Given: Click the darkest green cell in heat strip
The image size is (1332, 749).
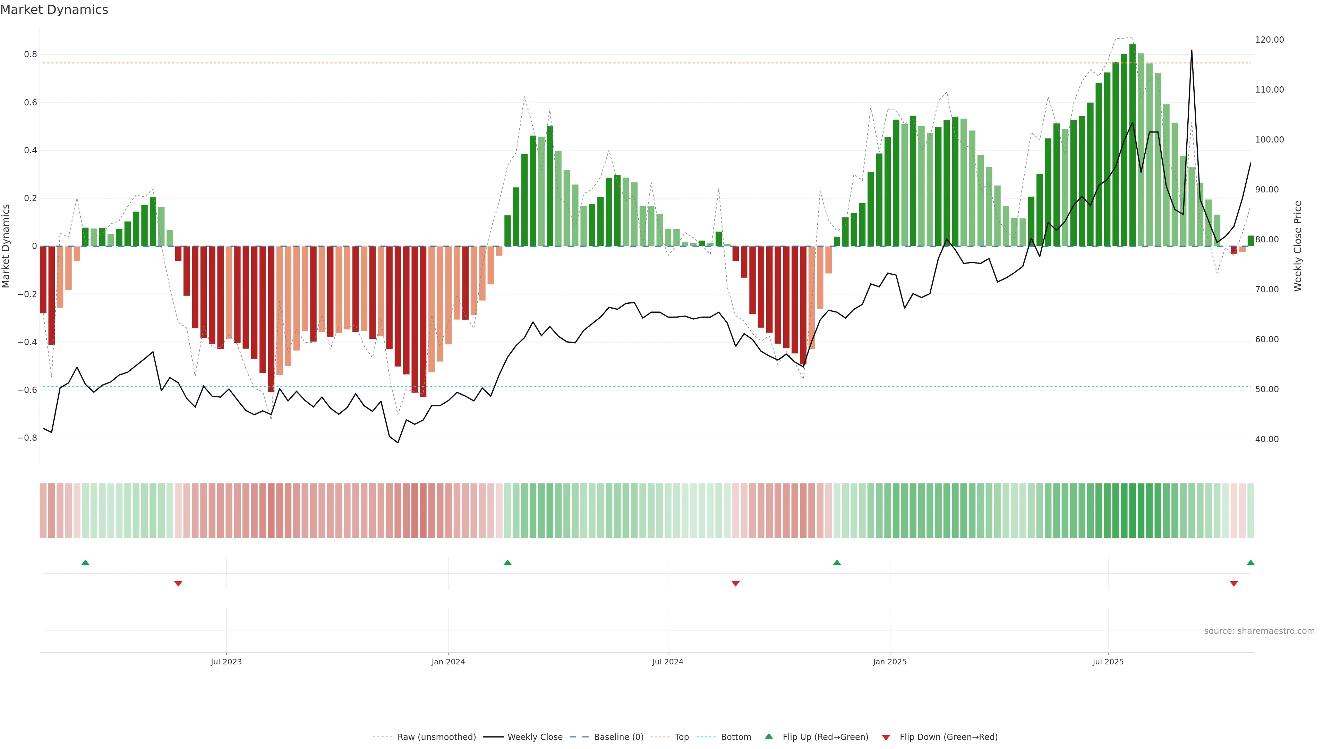Looking at the screenshot, I should tap(1133, 511).
